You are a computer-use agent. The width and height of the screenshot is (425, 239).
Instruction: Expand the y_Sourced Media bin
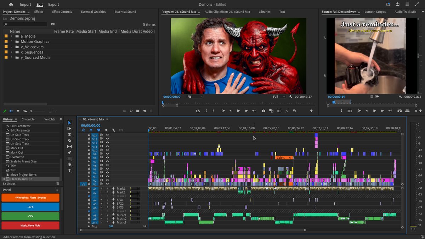12,57
